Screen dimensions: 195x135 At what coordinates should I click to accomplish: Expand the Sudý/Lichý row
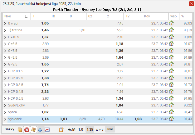tap(5, 106)
